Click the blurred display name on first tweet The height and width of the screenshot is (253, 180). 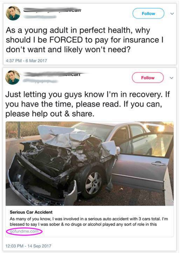(x=52, y=10)
